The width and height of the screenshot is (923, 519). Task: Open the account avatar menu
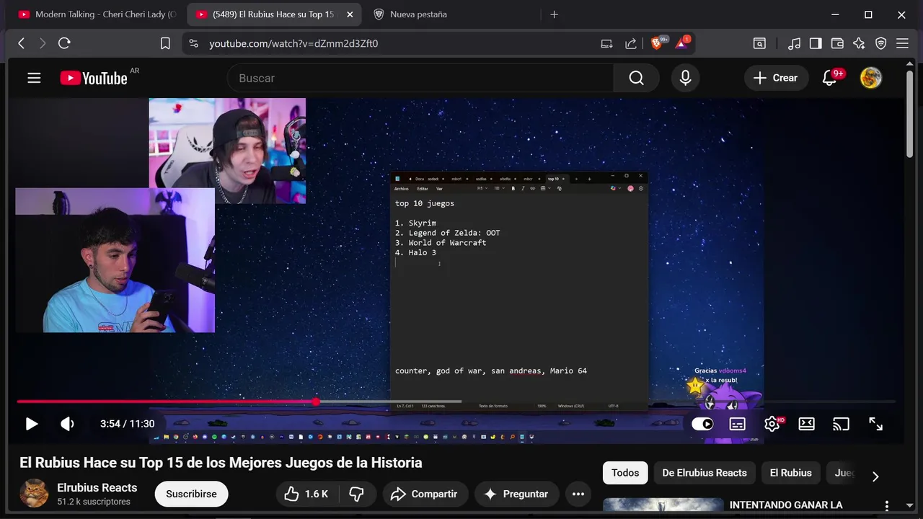[x=871, y=78]
